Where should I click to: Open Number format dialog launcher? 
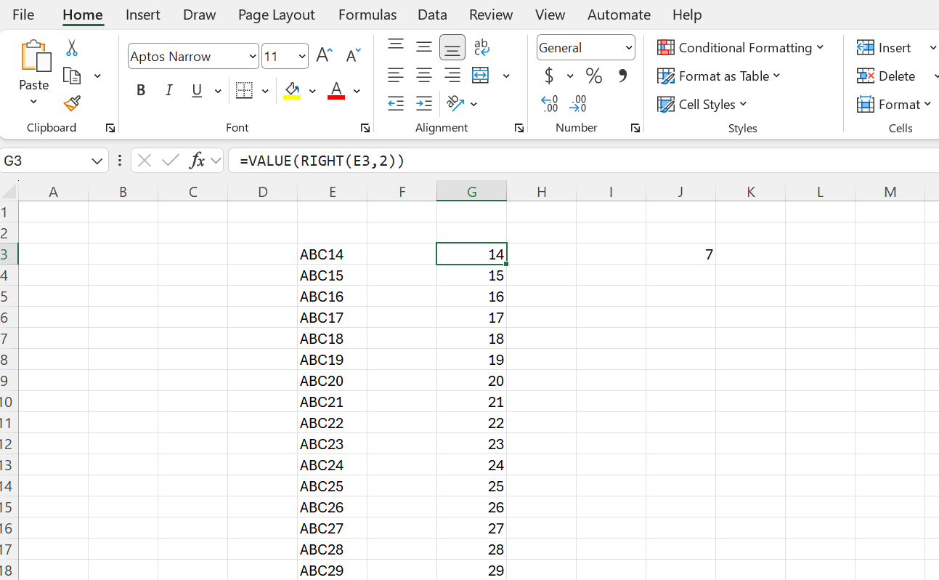(x=635, y=128)
